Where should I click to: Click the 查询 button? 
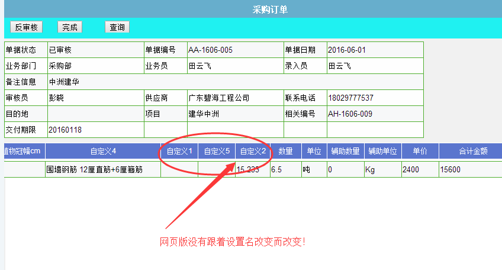point(117,27)
